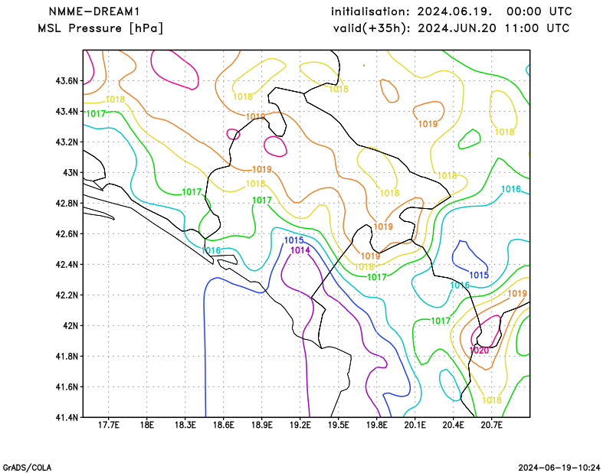Click the 42.6N latitude axis label
This screenshot has width=613, height=473.
coord(67,234)
